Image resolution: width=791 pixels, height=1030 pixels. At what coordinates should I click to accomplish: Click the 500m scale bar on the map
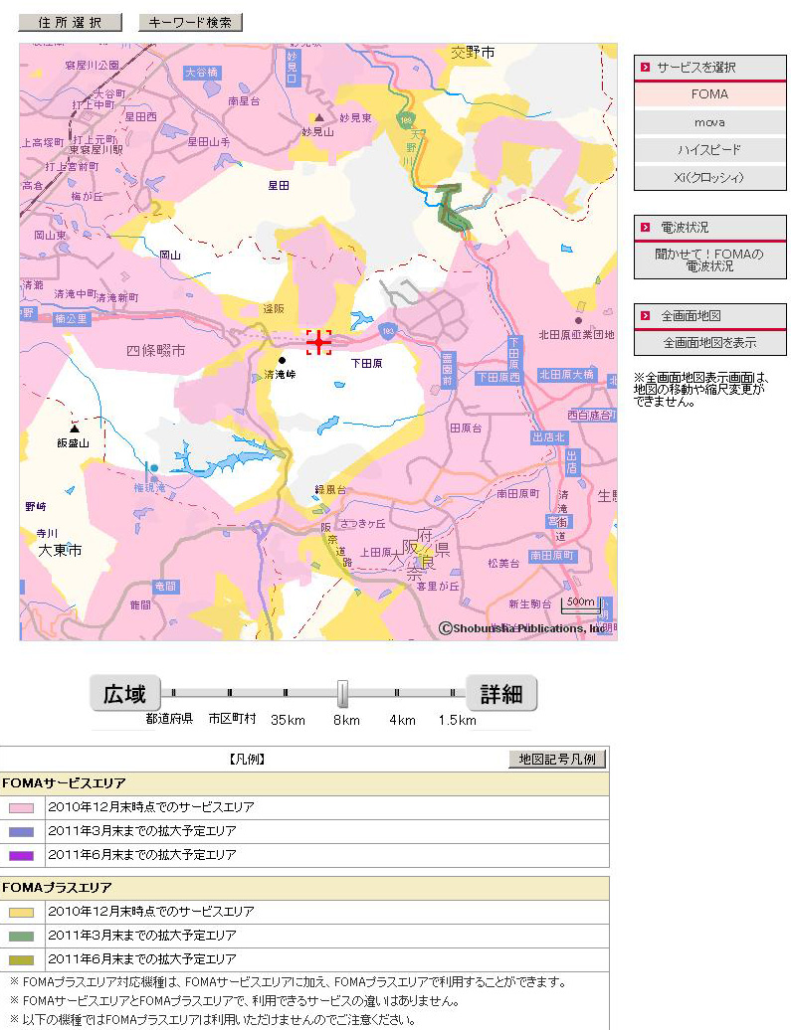[x=582, y=604]
